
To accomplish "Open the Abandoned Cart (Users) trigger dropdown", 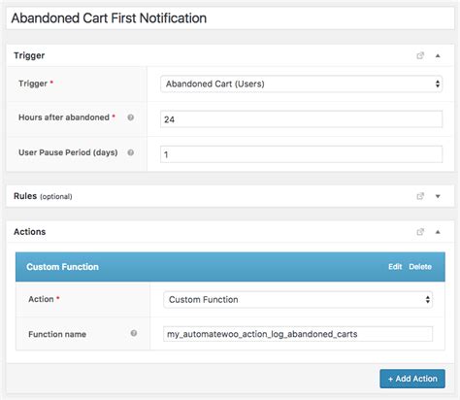I will [x=301, y=83].
